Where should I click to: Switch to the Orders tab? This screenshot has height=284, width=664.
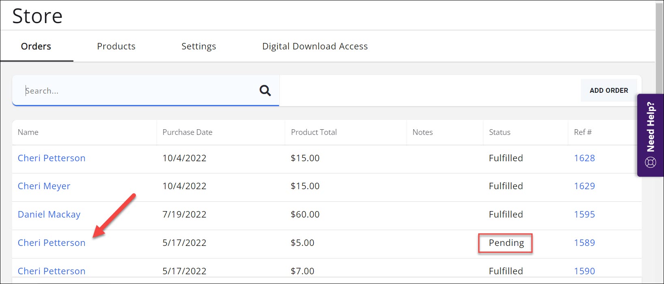[36, 46]
